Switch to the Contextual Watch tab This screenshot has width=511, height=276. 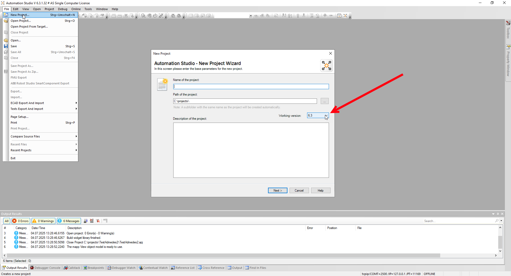[153, 268]
